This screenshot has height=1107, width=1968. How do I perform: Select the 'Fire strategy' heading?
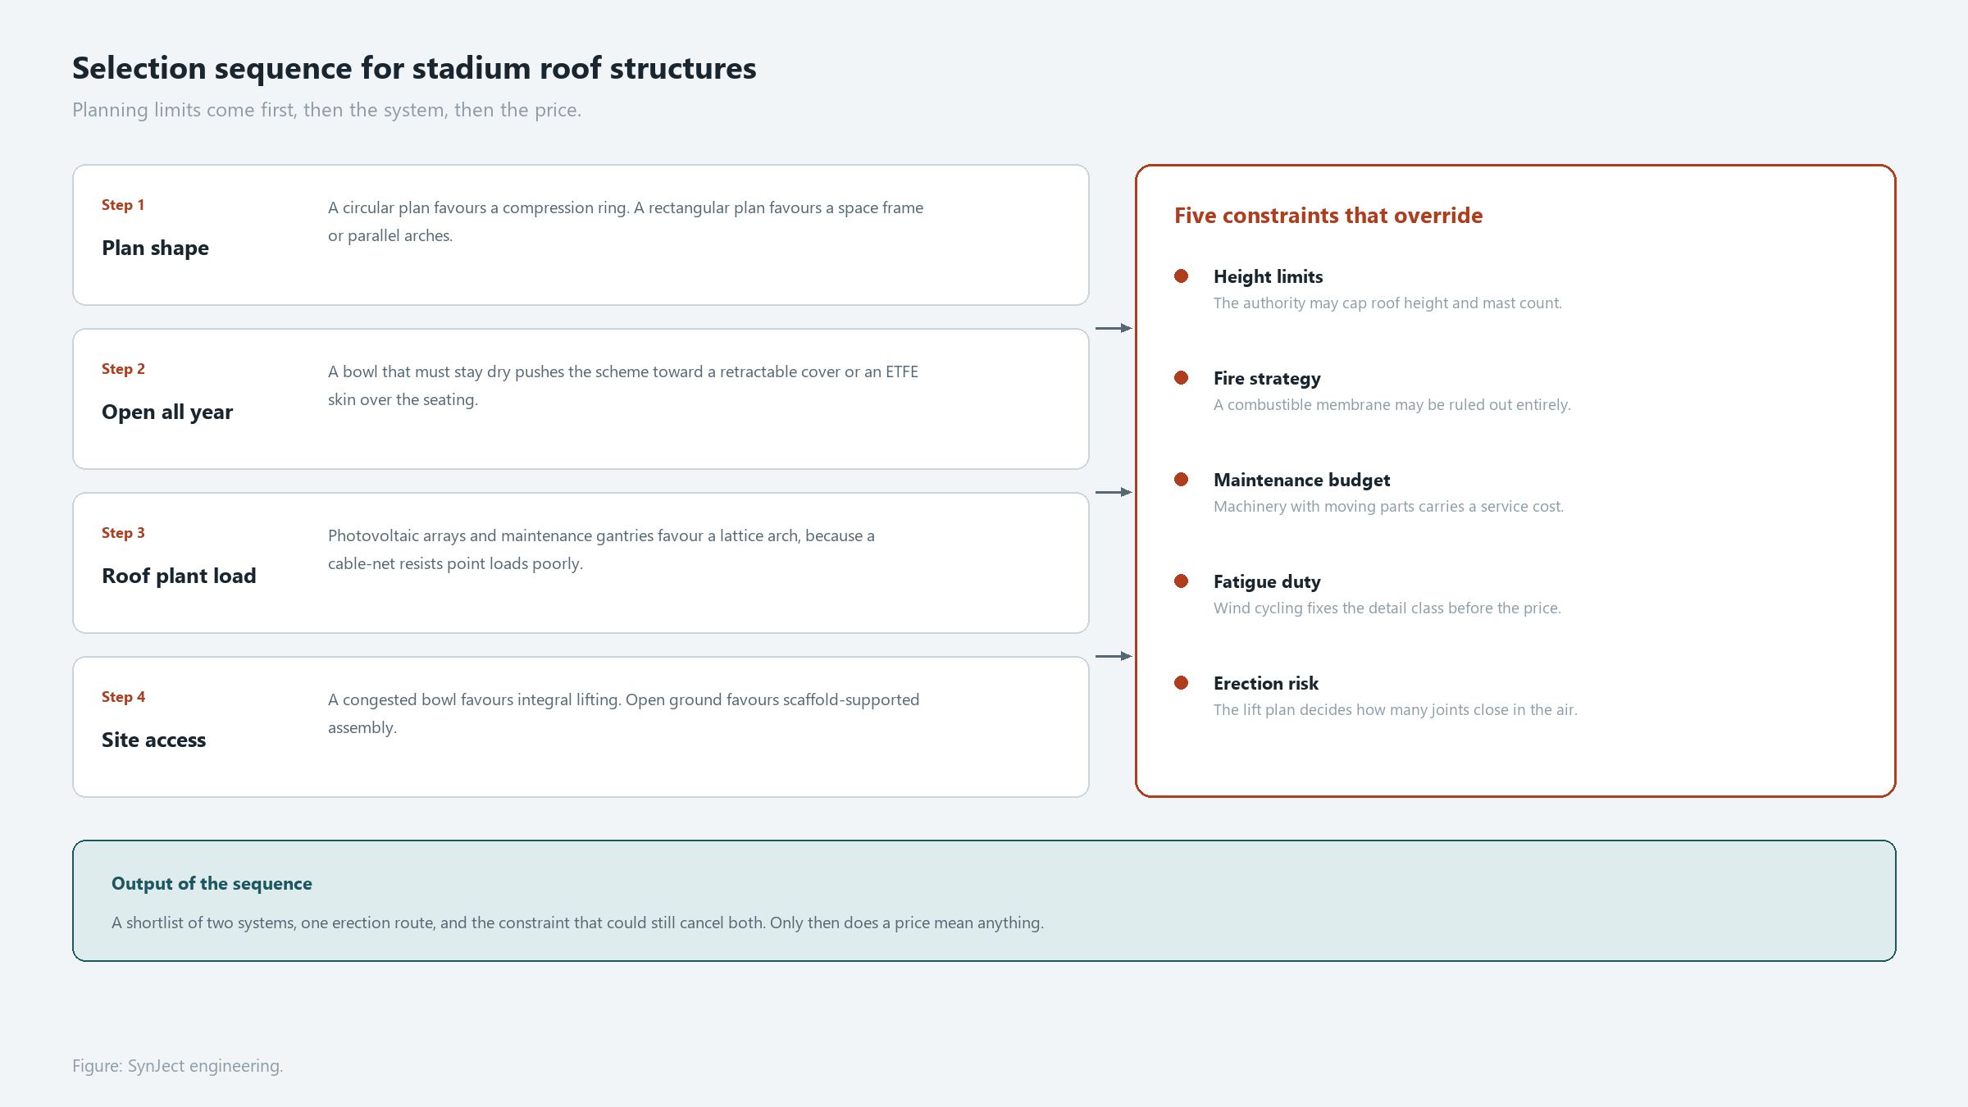tap(1267, 378)
